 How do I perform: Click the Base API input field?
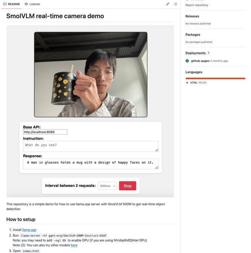pos(45,132)
